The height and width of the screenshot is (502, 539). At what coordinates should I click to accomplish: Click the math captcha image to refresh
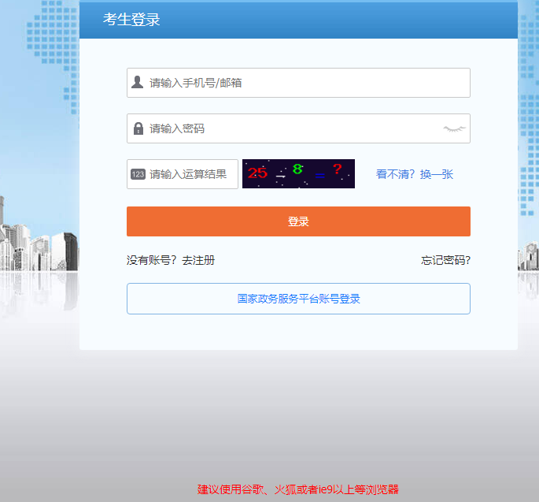pyautogui.click(x=298, y=174)
